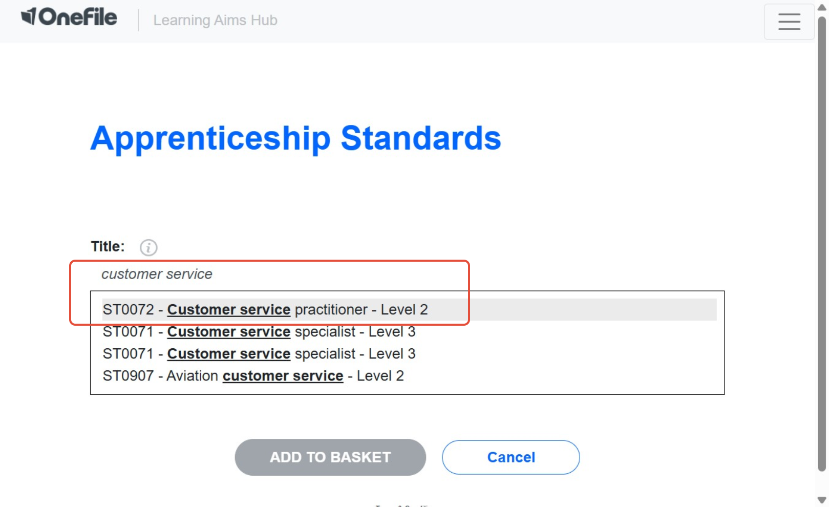Click the scrollbar up arrow
Screen dimensions: 829x507
click(x=822, y=8)
